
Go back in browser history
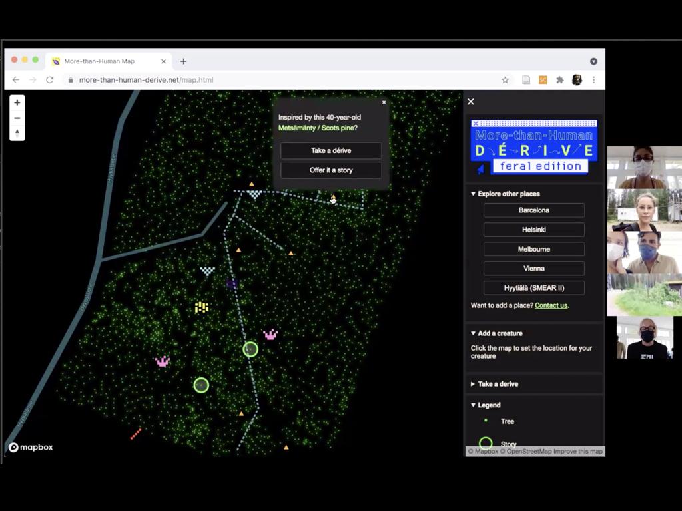[x=16, y=80]
